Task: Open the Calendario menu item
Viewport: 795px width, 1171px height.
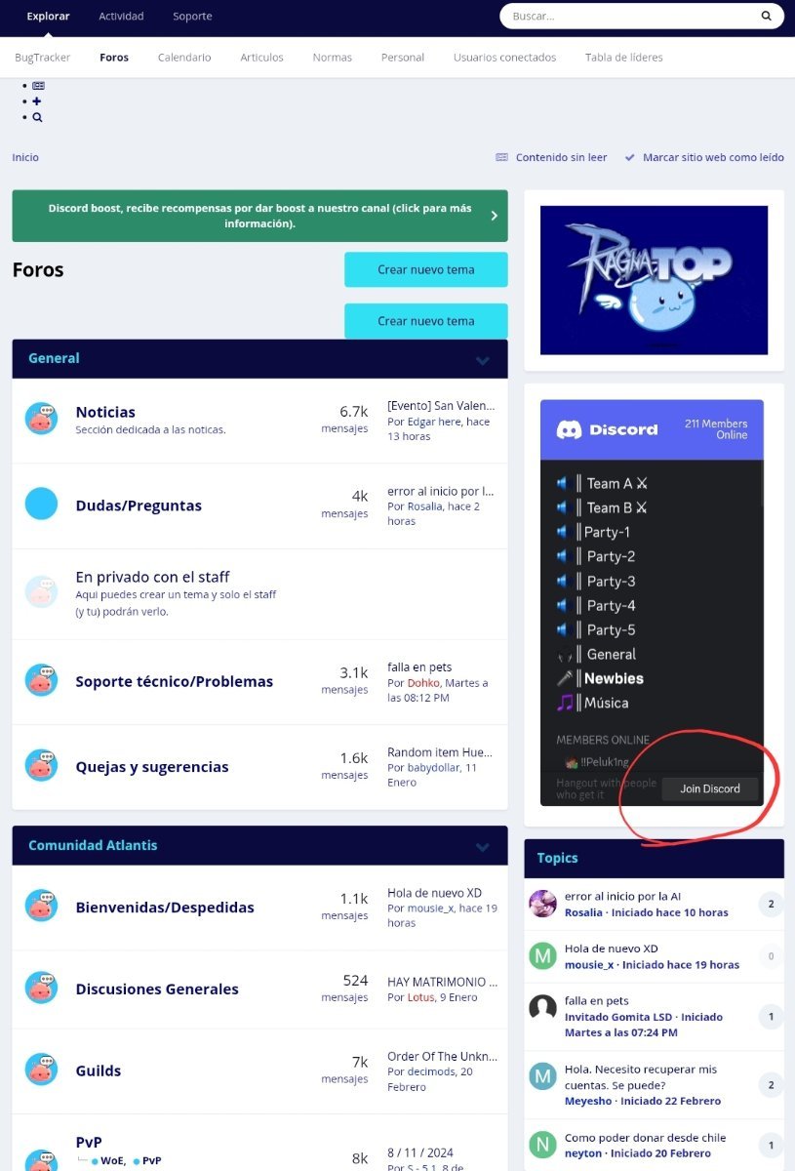Action: [184, 58]
